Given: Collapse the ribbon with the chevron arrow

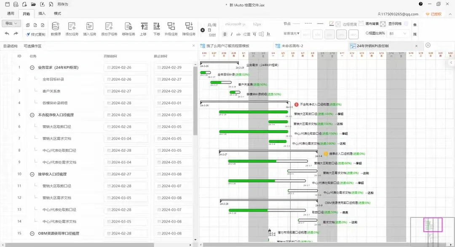Looking at the screenshot, I should 450,14.
